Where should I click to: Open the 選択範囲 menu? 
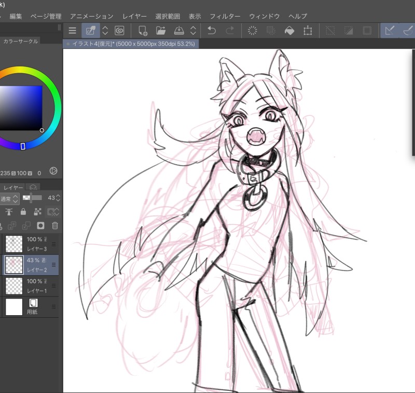click(x=168, y=17)
